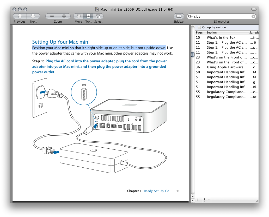
Task: Click the '13 matches' label
Action: tap(222, 22)
